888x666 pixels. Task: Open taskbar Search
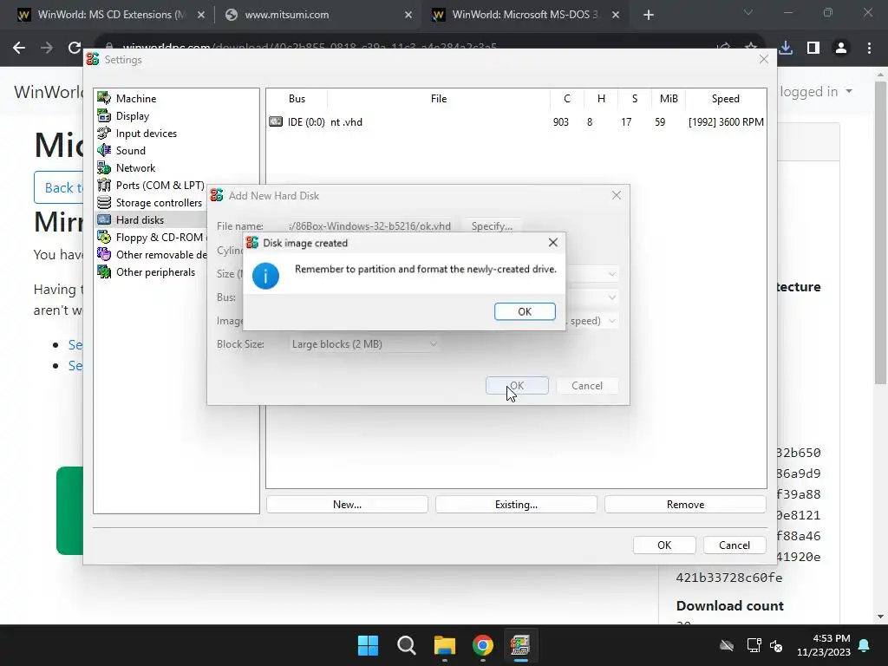(x=406, y=645)
